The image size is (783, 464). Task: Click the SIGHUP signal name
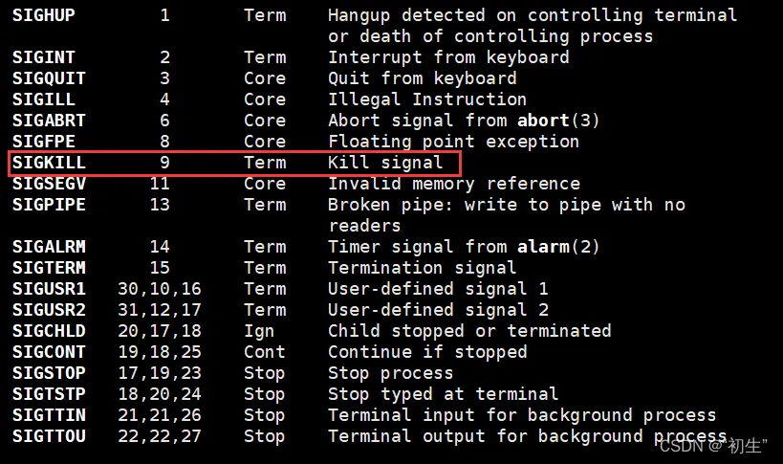(x=43, y=15)
